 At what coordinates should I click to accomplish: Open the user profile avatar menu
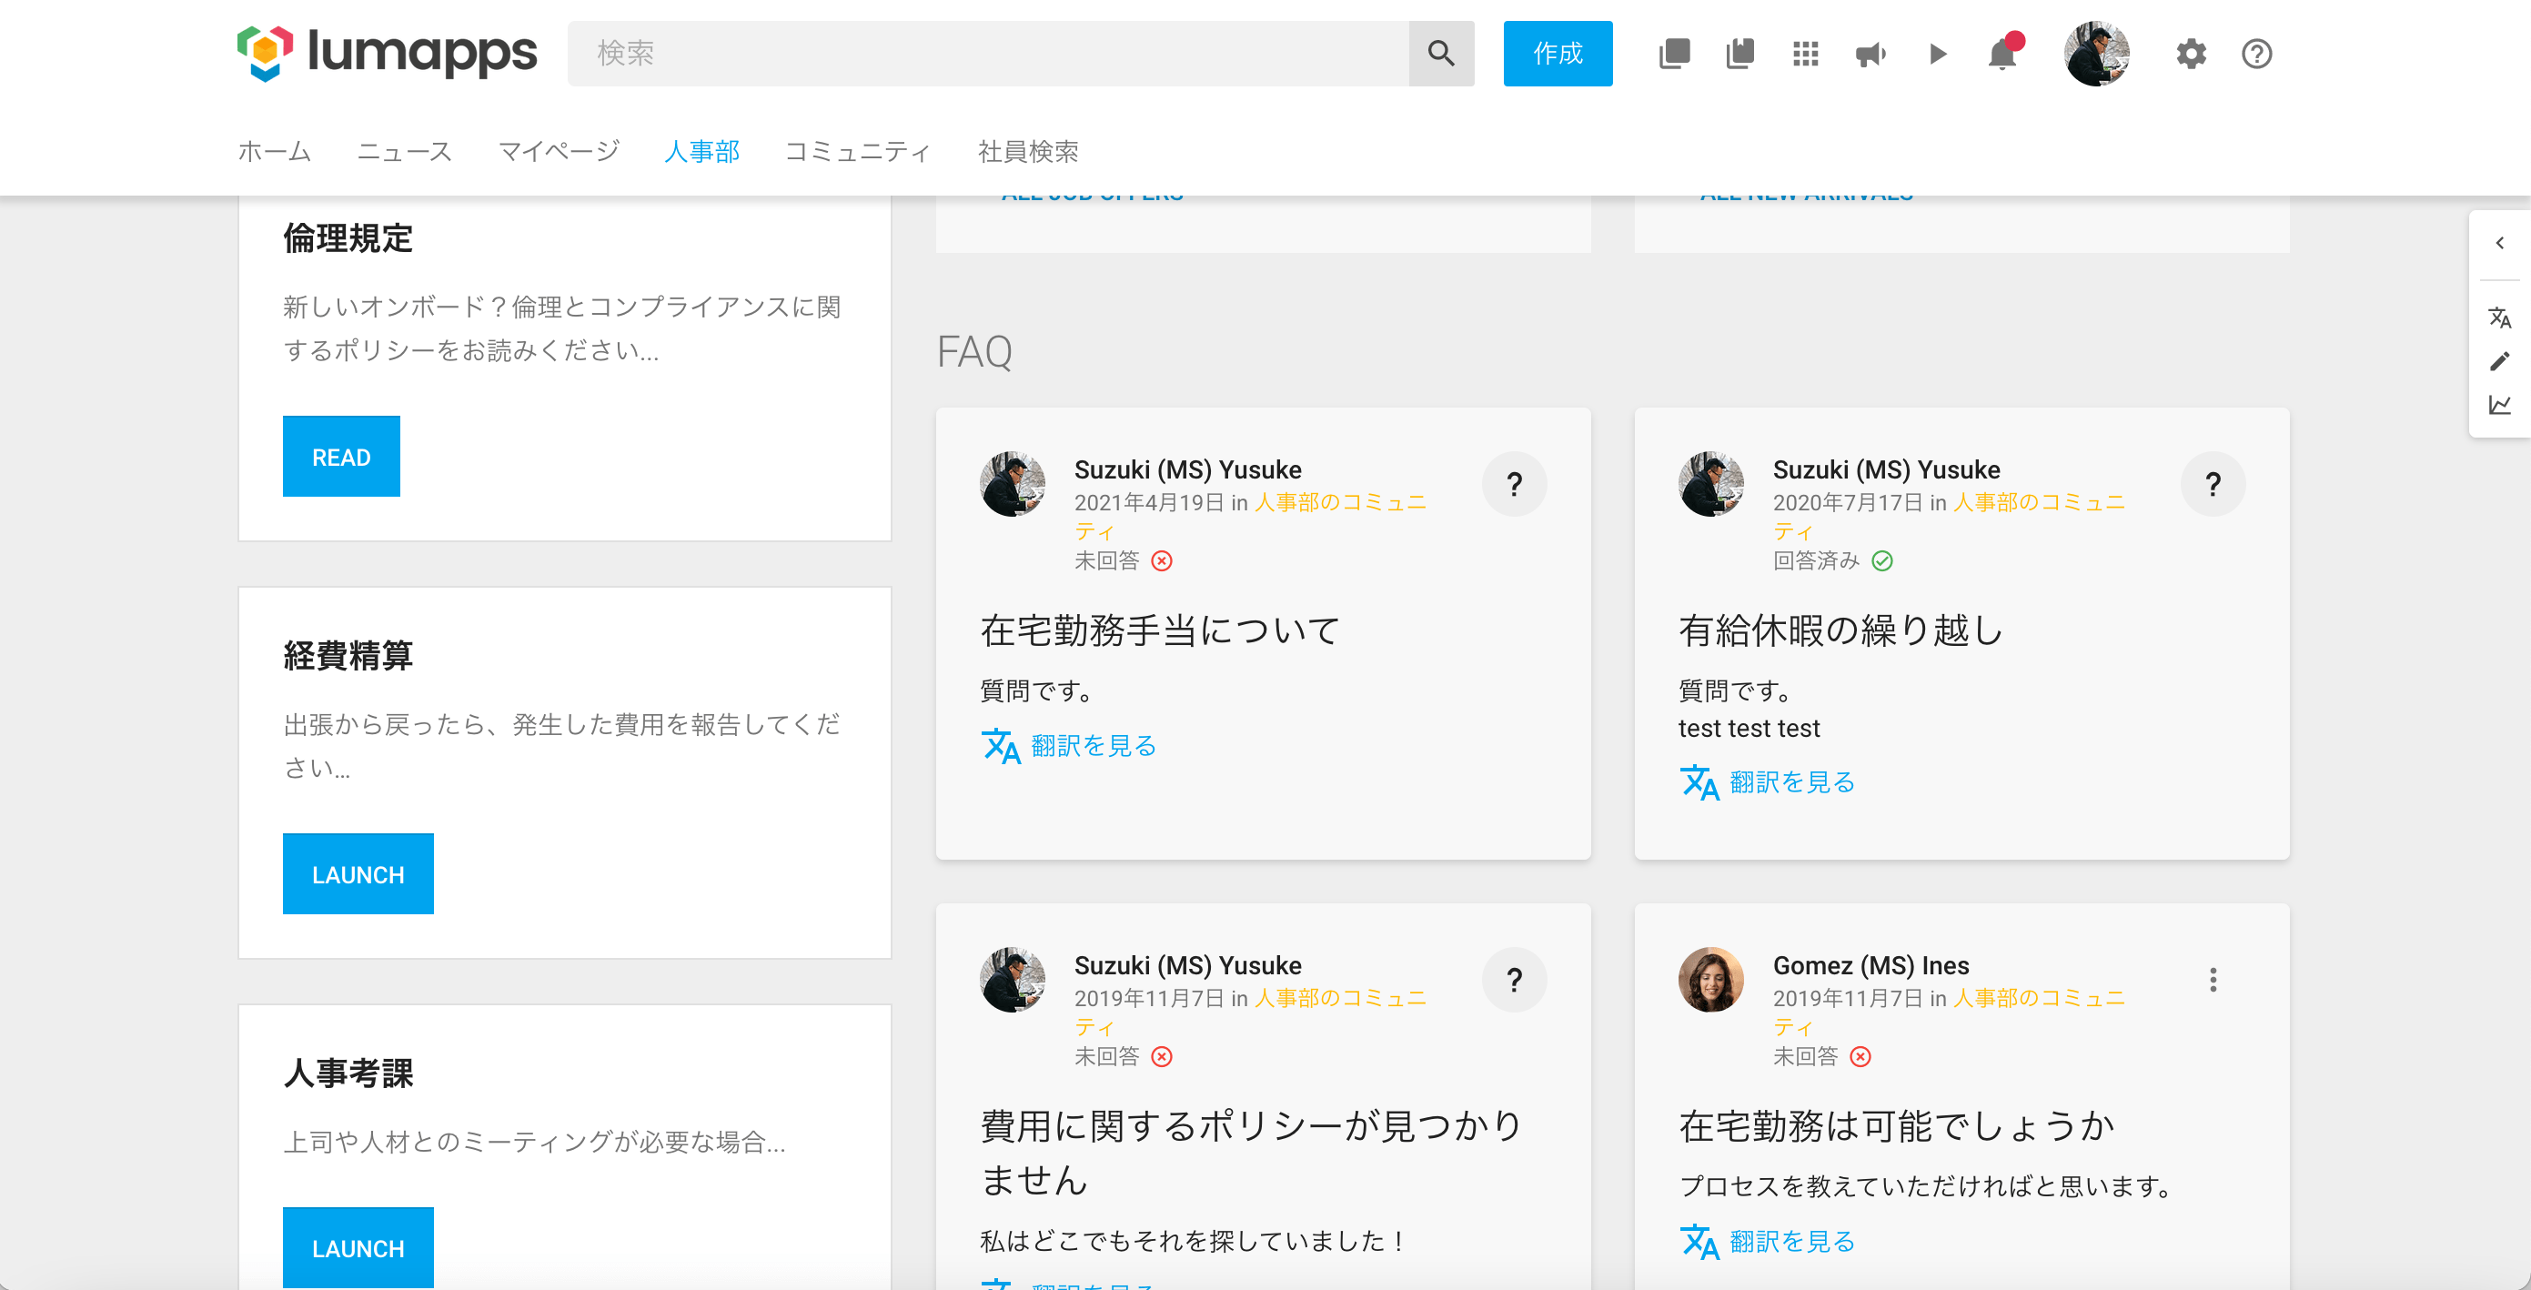(x=2096, y=54)
